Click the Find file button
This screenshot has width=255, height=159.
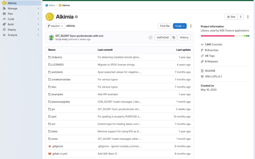(x=165, y=26)
